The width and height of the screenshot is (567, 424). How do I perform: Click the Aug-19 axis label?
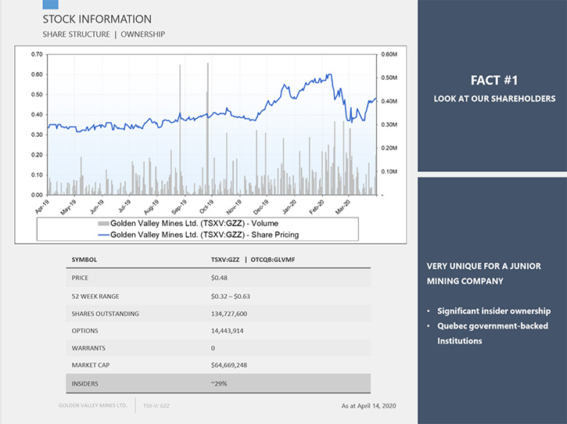151,207
